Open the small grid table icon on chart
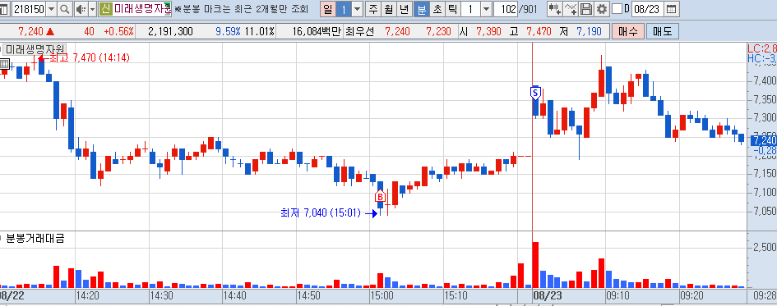777x306 pixels. [x=5, y=63]
